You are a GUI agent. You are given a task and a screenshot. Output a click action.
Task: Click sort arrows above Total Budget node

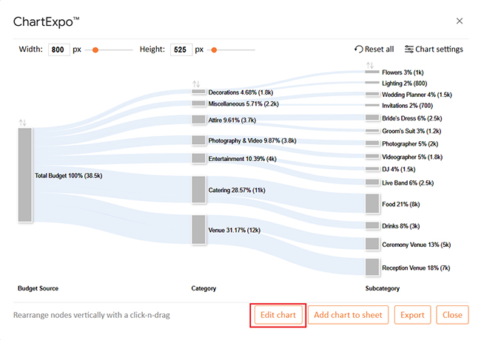tap(23, 122)
